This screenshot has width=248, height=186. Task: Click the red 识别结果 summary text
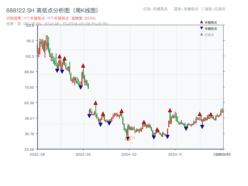pos(51,18)
